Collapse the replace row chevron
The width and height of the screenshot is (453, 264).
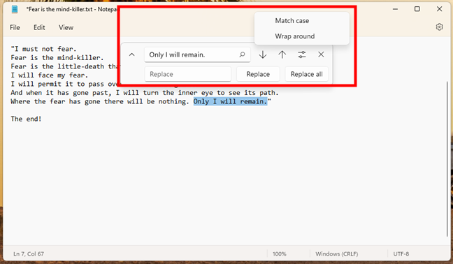[x=131, y=54]
